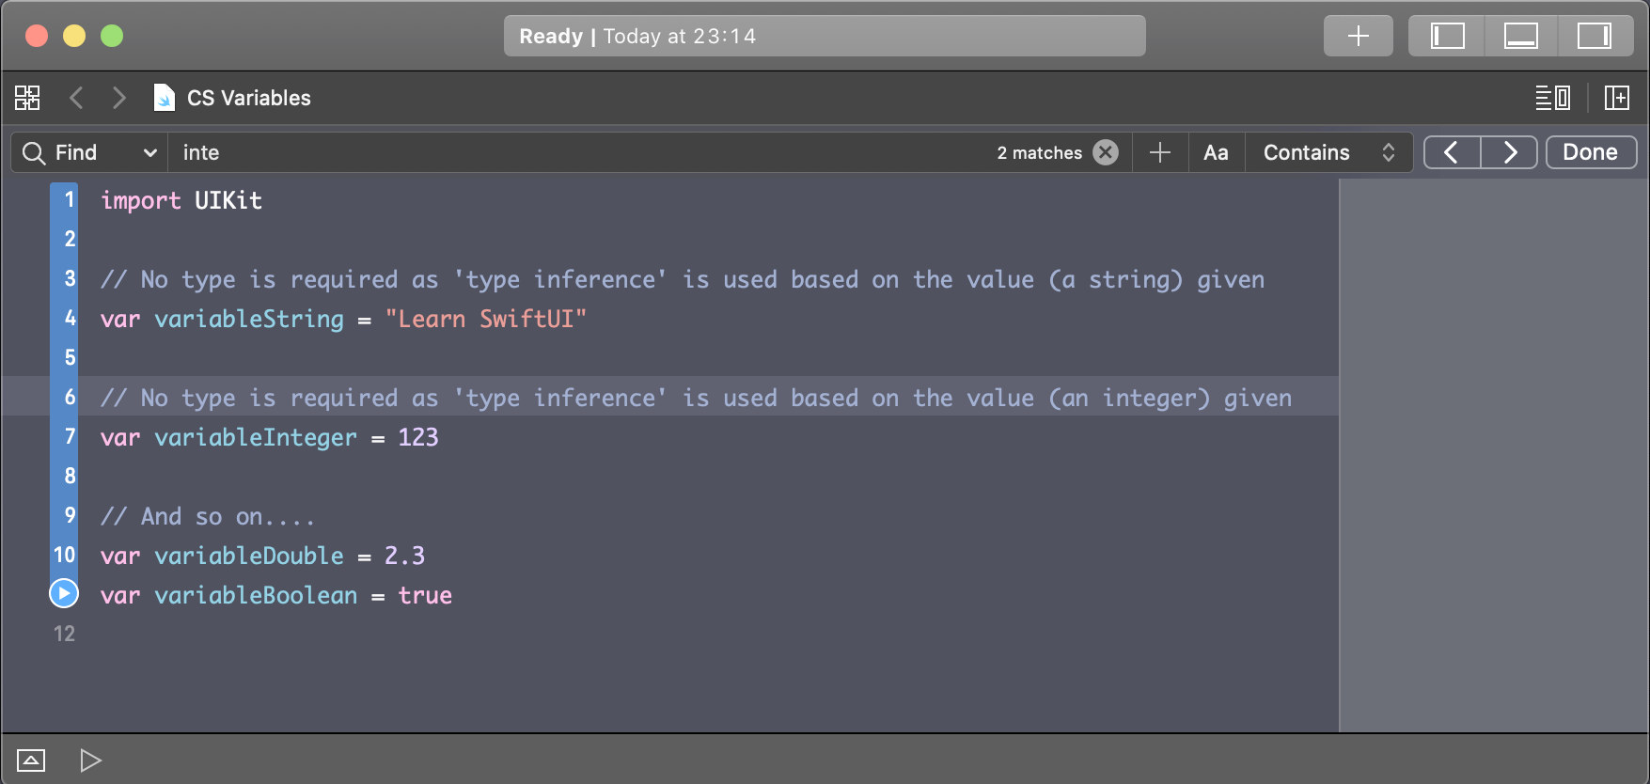1650x784 pixels.
Task: Click the magnifying glass search icon
Action: pos(34,152)
